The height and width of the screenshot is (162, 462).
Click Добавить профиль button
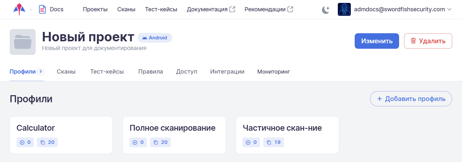[x=411, y=99]
